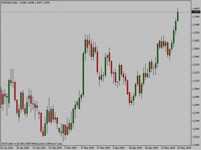
Task: Click the 1.2415 price axis label
Action: [196, 145]
